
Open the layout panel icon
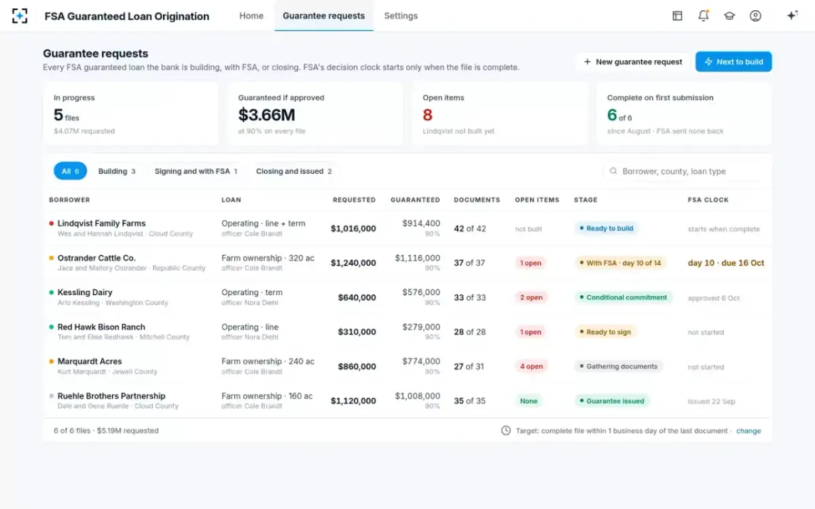click(x=677, y=16)
